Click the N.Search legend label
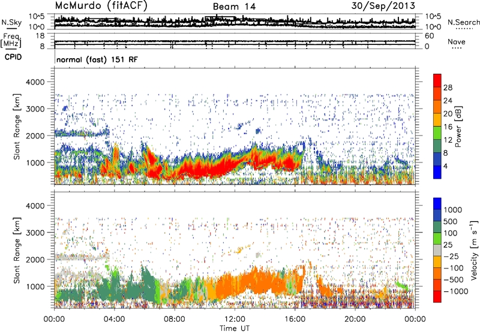480x332 pixels. [463, 22]
